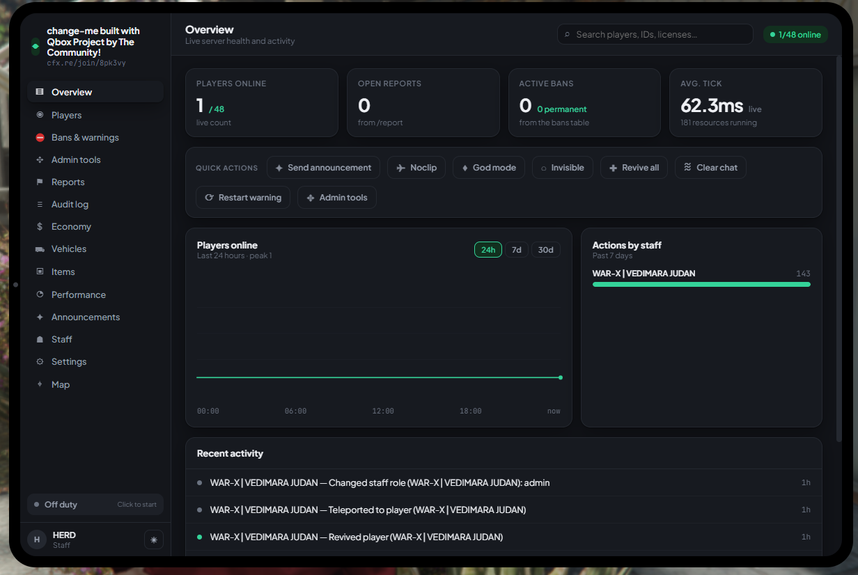Click Send announcement button
The image size is (858, 575).
tap(323, 168)
